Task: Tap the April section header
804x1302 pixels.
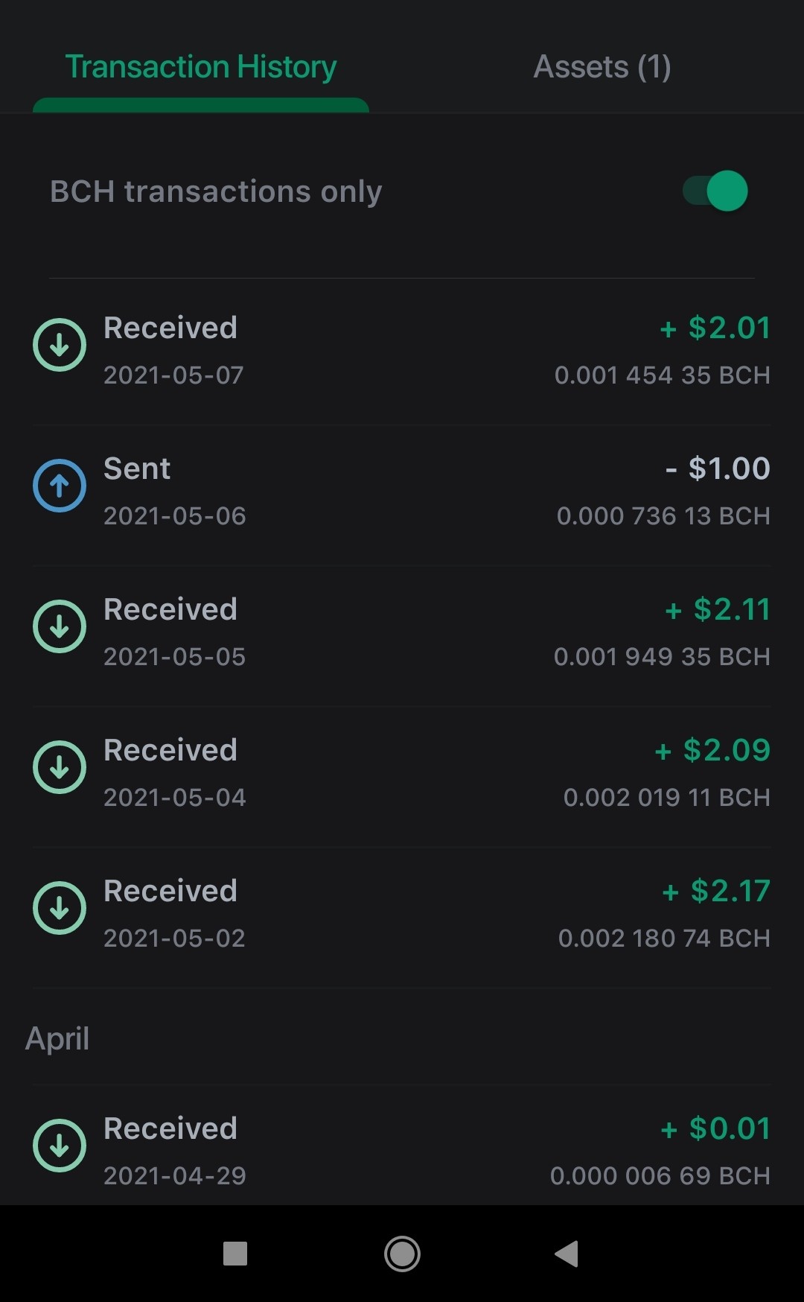Action: pos(57,1038)
